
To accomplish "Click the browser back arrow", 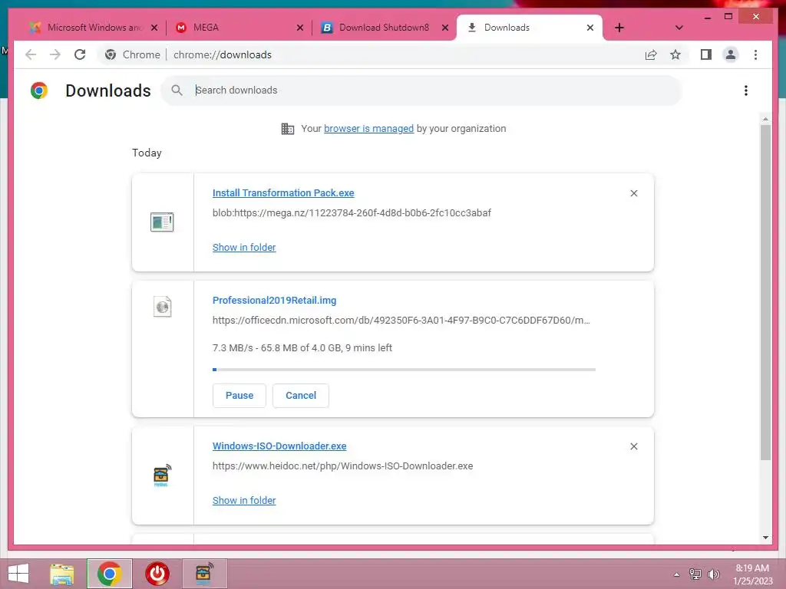I will pos(31,54).
